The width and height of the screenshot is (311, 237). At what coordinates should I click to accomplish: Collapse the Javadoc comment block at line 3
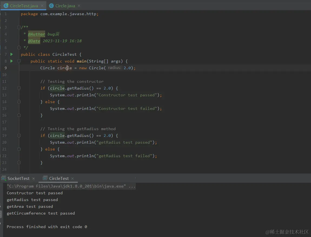coord(19,27)
